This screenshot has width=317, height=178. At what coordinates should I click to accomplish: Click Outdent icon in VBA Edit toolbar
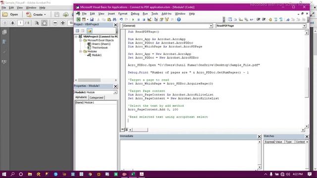pyautogui.click(x=264, y=20)
